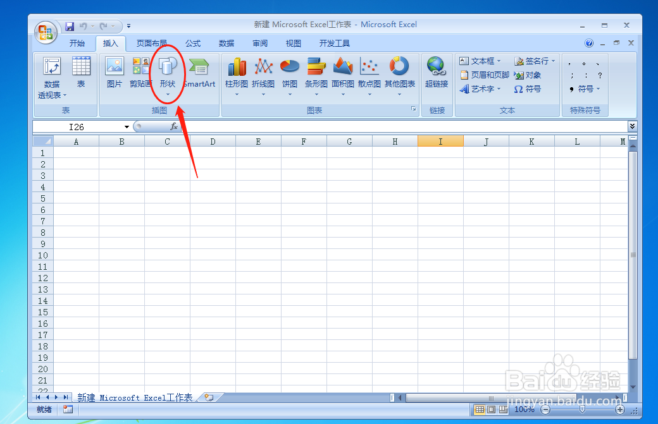Insert a Picture (图片)
658x424 pixels.
click(x=114, y=72)
